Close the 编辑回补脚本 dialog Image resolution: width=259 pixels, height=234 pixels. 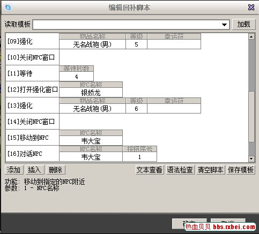point(251,7)
